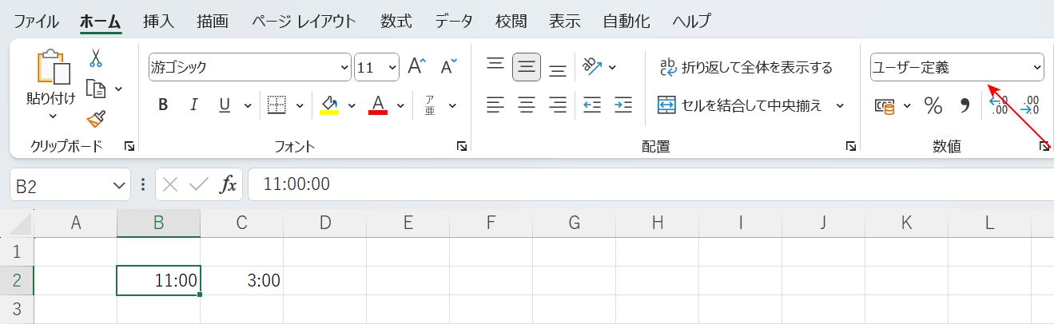Toggle 折り返して全体を表示する wrap text

click(x=746, y=67)
